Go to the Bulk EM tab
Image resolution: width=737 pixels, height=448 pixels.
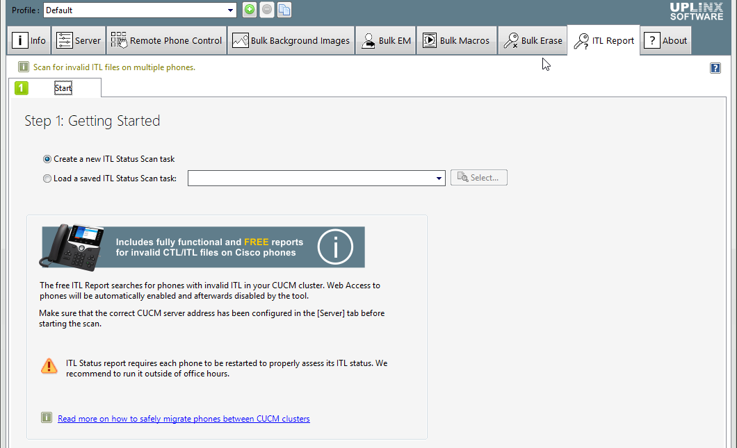[x=385, y=41]
